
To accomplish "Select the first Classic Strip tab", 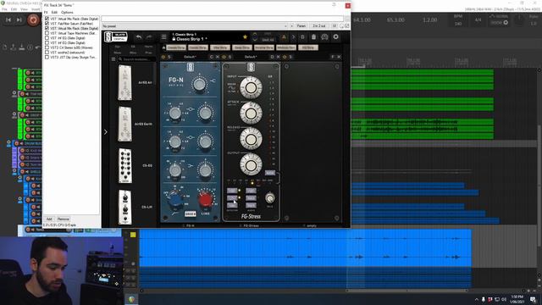I will [x=176, y=47].
